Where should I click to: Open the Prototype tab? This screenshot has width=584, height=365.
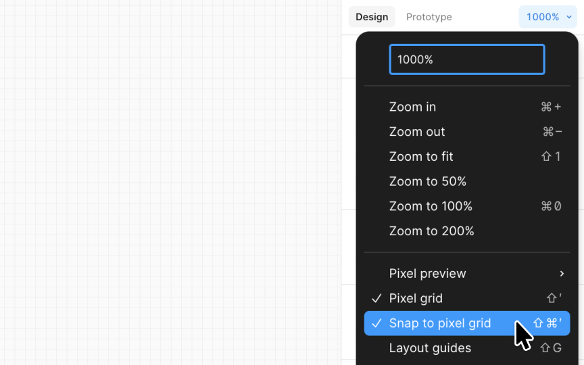[429, 17]
